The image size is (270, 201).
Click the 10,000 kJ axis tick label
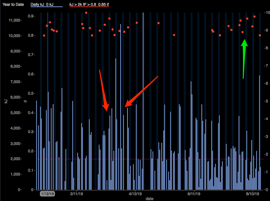click(15, 36)
